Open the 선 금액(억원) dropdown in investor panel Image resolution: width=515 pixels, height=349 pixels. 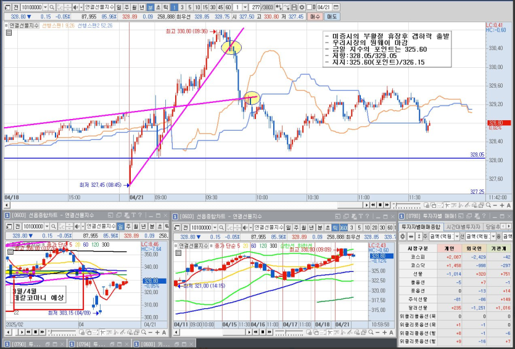point(493,236)
